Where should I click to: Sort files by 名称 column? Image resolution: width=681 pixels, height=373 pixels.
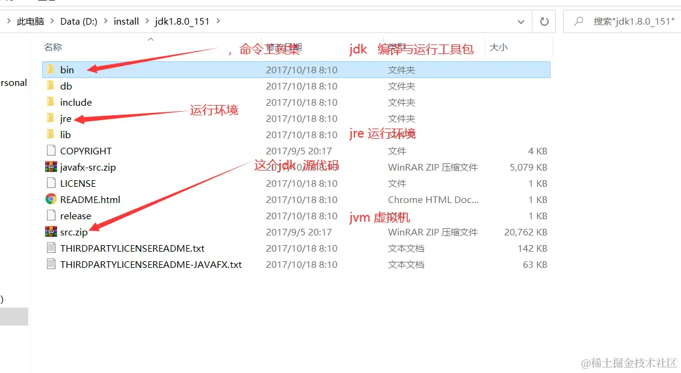click(53, 47)
